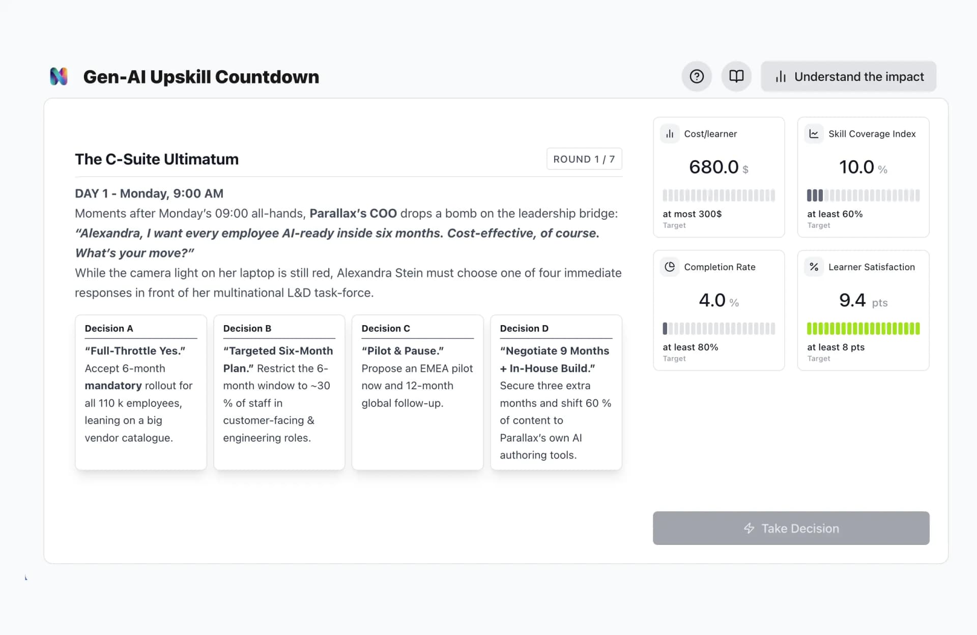977x635 pixels.
Task: Click the Skill Coverage Index line chart icon
Action: coord(814,134)
